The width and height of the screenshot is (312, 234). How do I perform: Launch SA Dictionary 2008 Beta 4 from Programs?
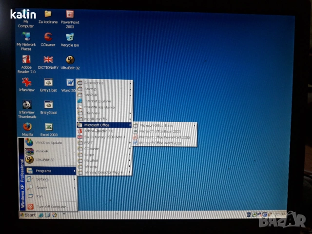click(105, 137)
